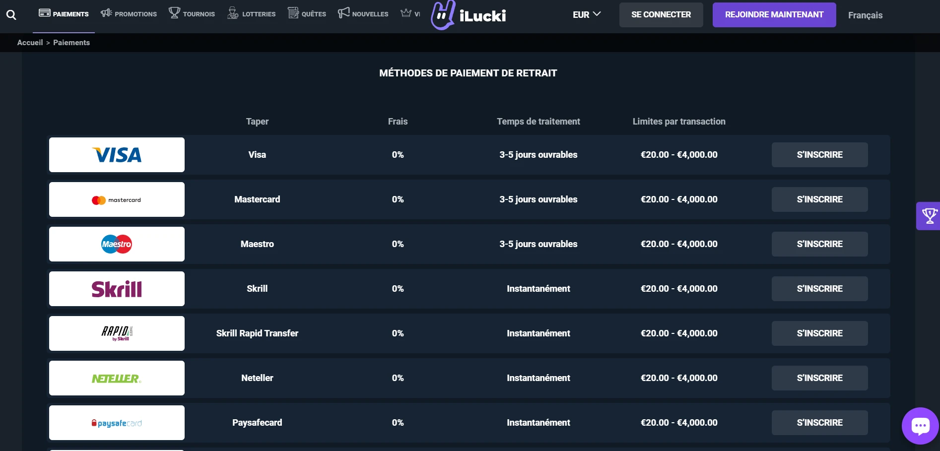Image resolution: width=940 pixels, height=451 pixels.
Task: Click S'inscrire in the Maestro row
Action: pyautogui.click(x=820, y=244)
